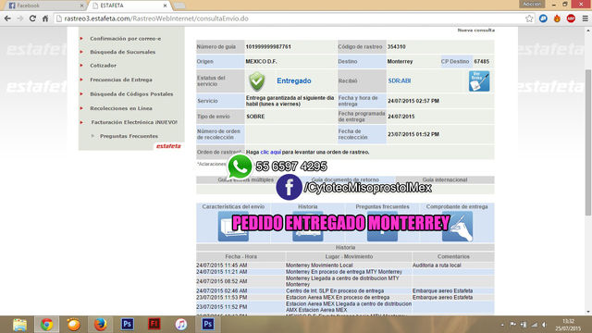Open a new tab button

coord(179,6)
